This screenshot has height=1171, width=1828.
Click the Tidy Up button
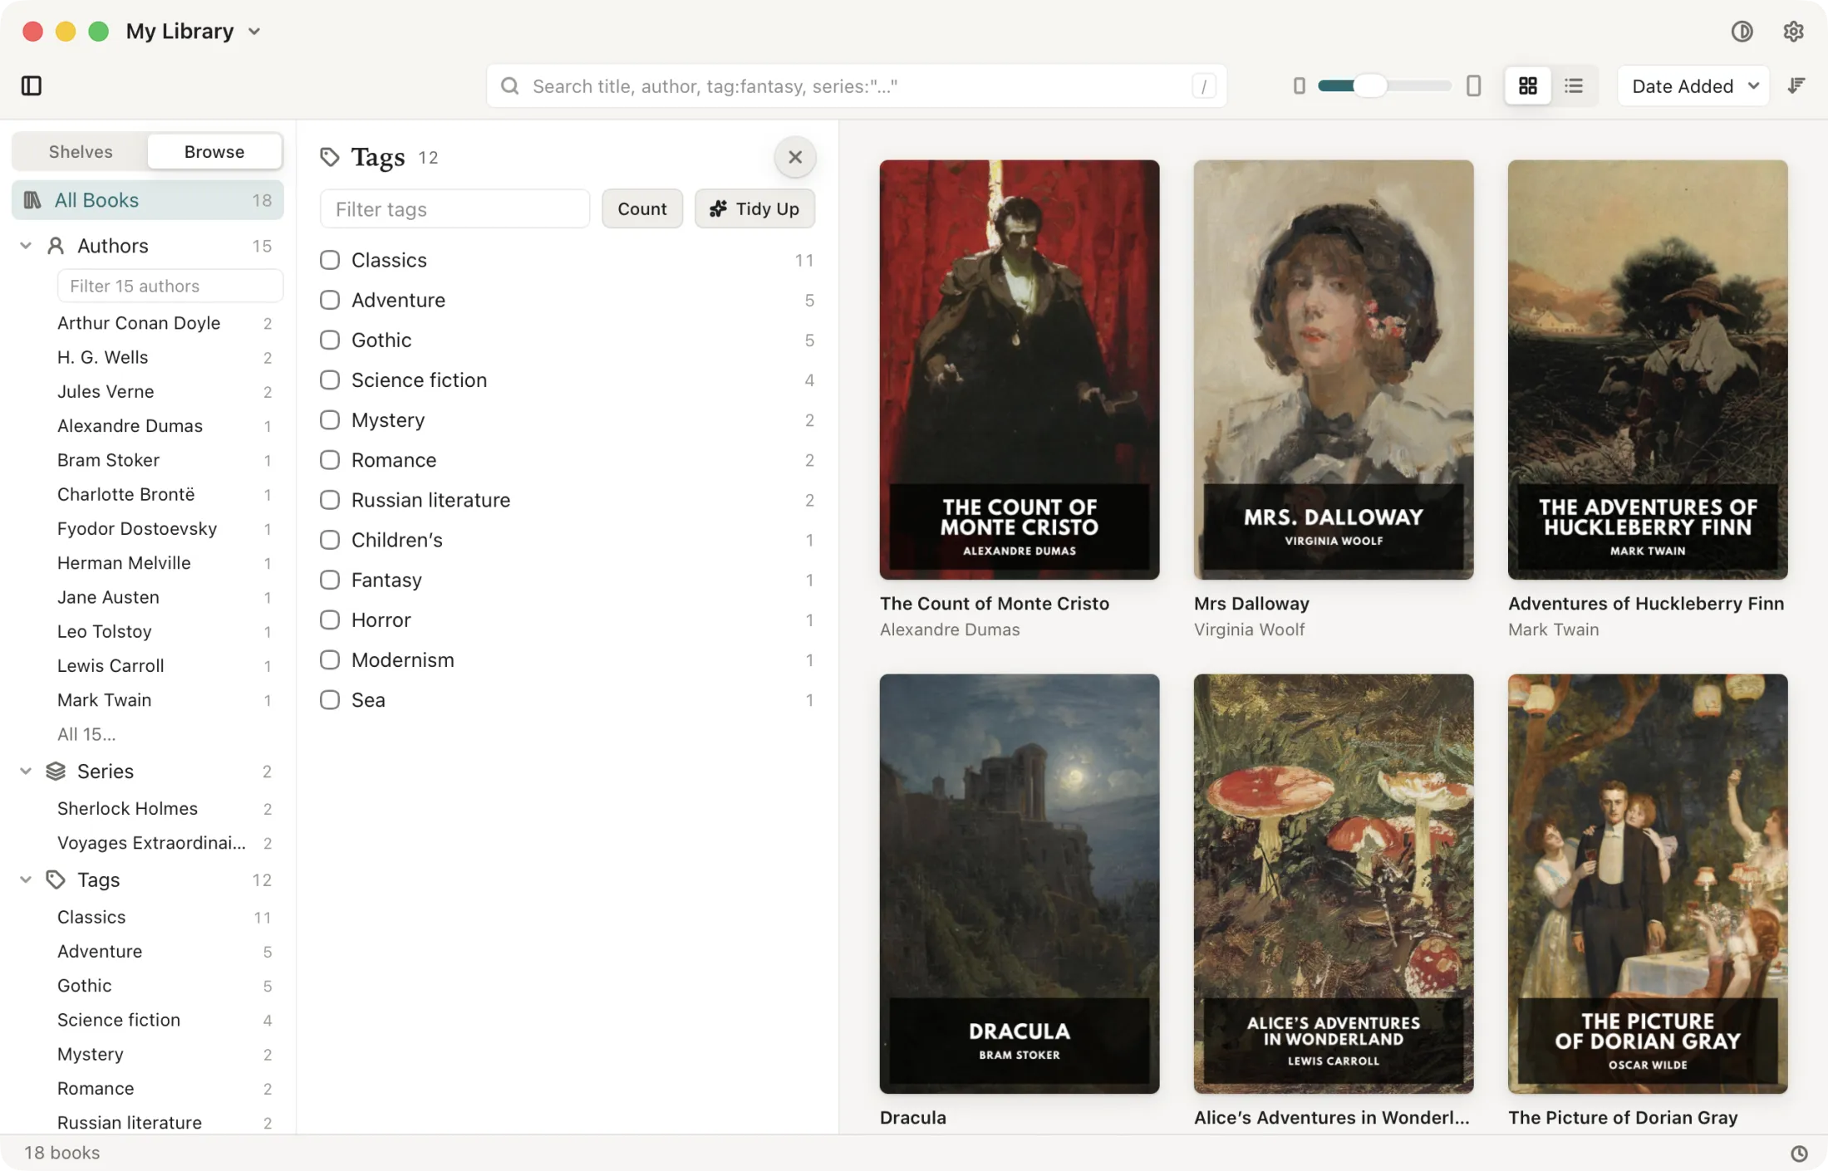point(754,208)
